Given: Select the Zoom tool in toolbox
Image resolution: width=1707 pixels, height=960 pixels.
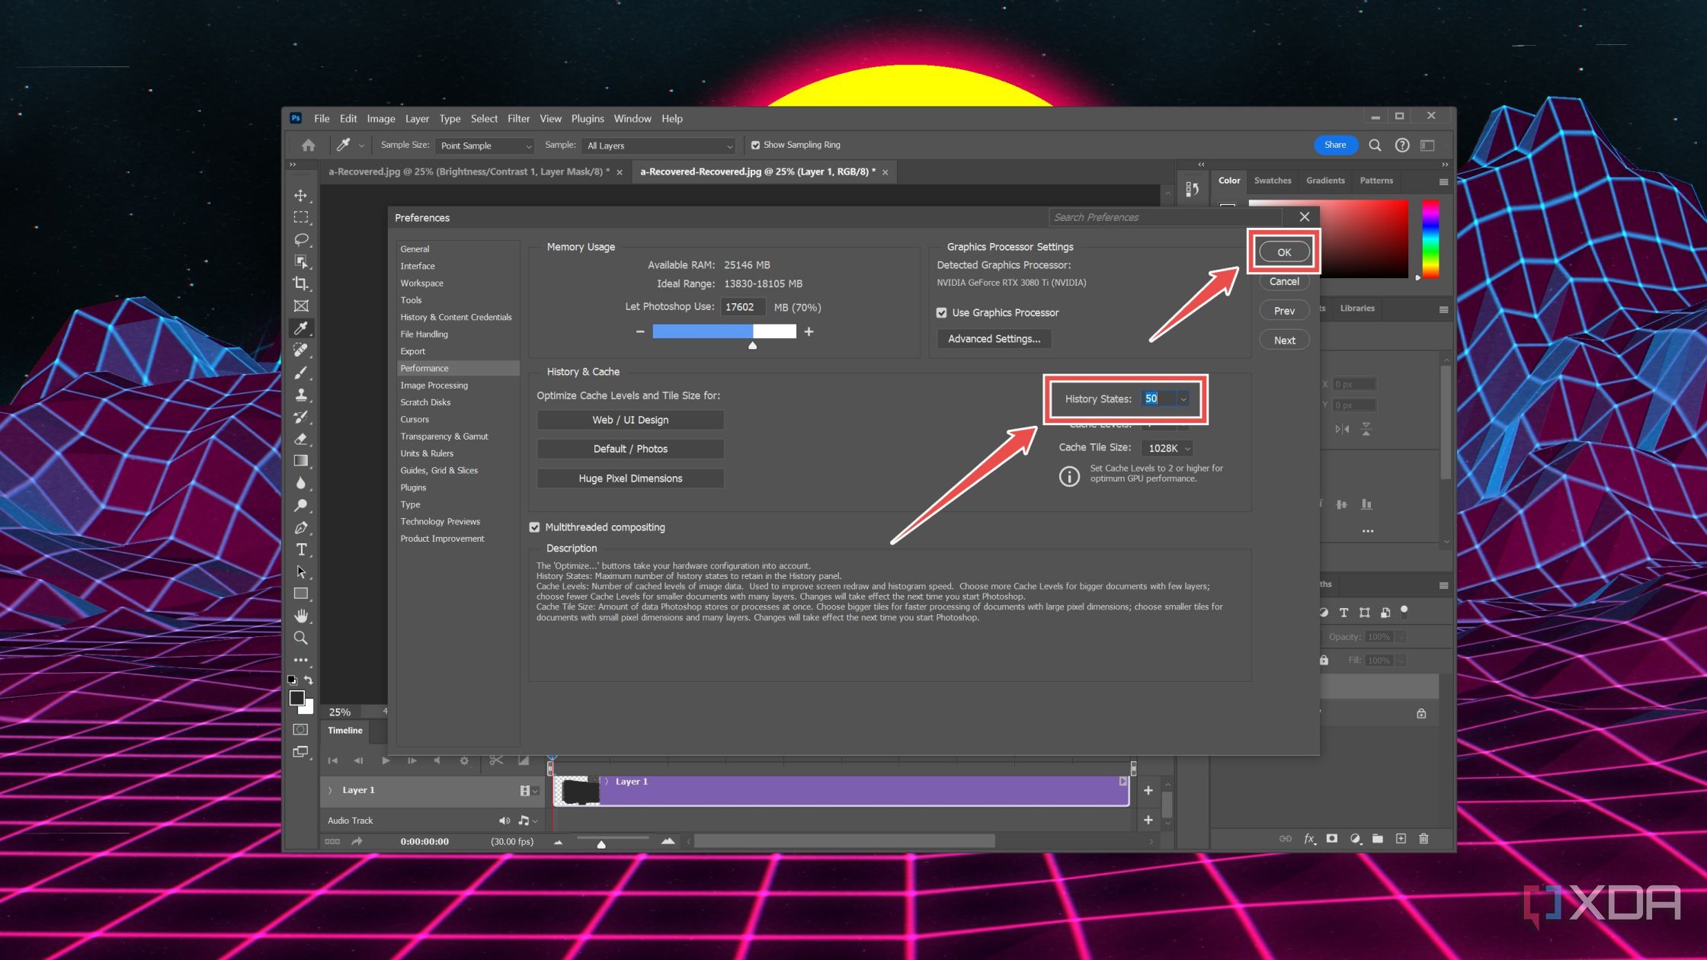Looking at the screenshot, I should coord(301,638).
